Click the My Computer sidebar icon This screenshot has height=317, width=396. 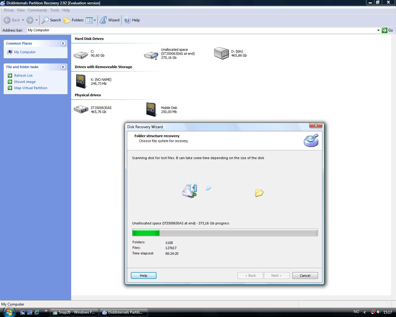click(10, 52)
